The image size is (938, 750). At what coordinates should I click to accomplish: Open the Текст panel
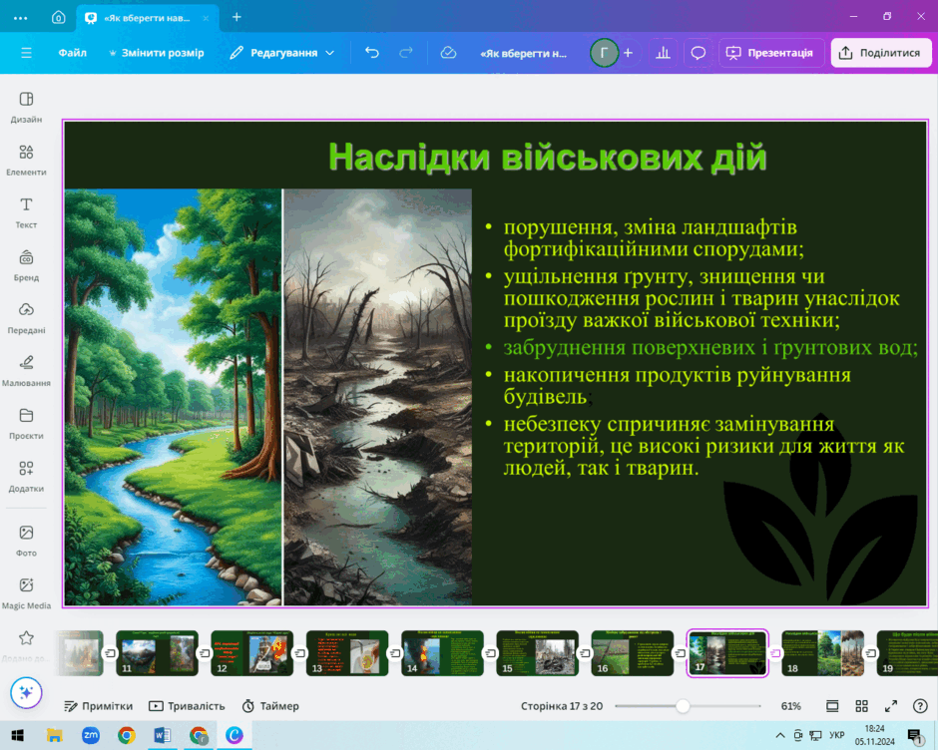(x=26, y=212)
